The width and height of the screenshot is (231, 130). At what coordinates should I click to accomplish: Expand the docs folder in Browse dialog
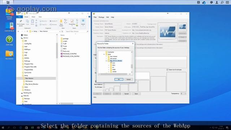[x=109, y=65]
